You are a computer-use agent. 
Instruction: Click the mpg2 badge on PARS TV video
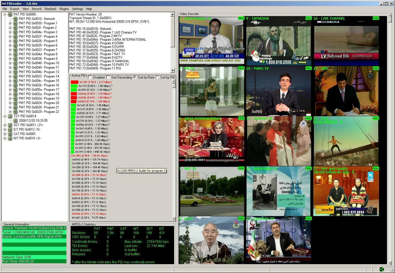308,68
